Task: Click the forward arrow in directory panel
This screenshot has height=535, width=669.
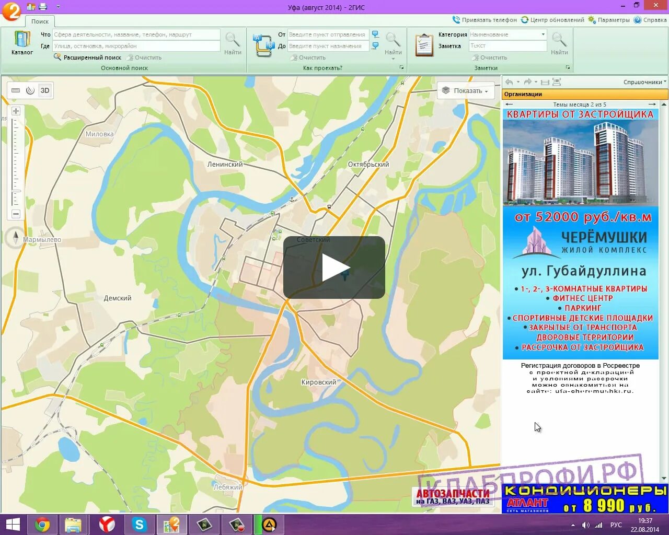Action: [x=527, y=82]
